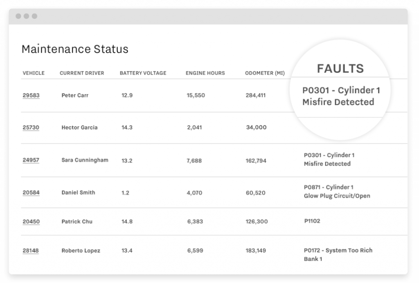Sort by ENGINE HOURS column header
This screenshot has height=283, width=419.
[x=205, y=73]
